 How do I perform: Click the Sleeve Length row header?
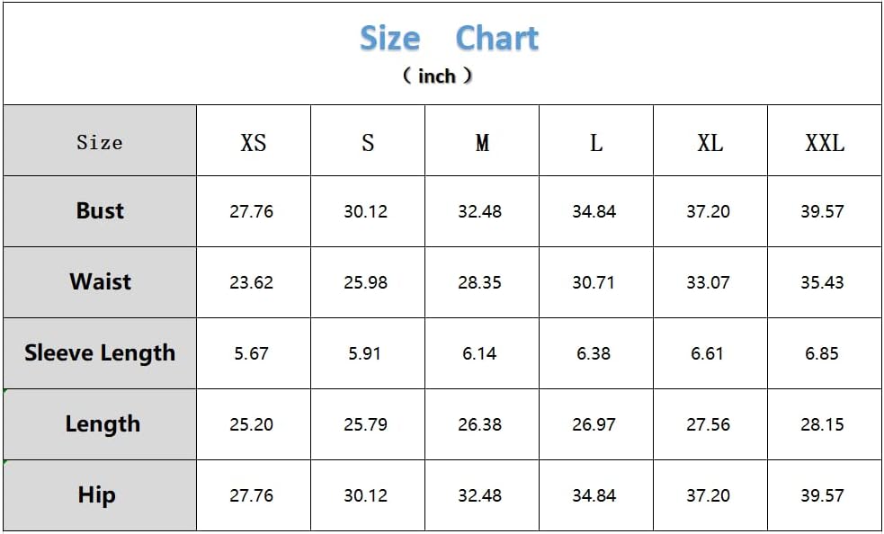[100, 353]
